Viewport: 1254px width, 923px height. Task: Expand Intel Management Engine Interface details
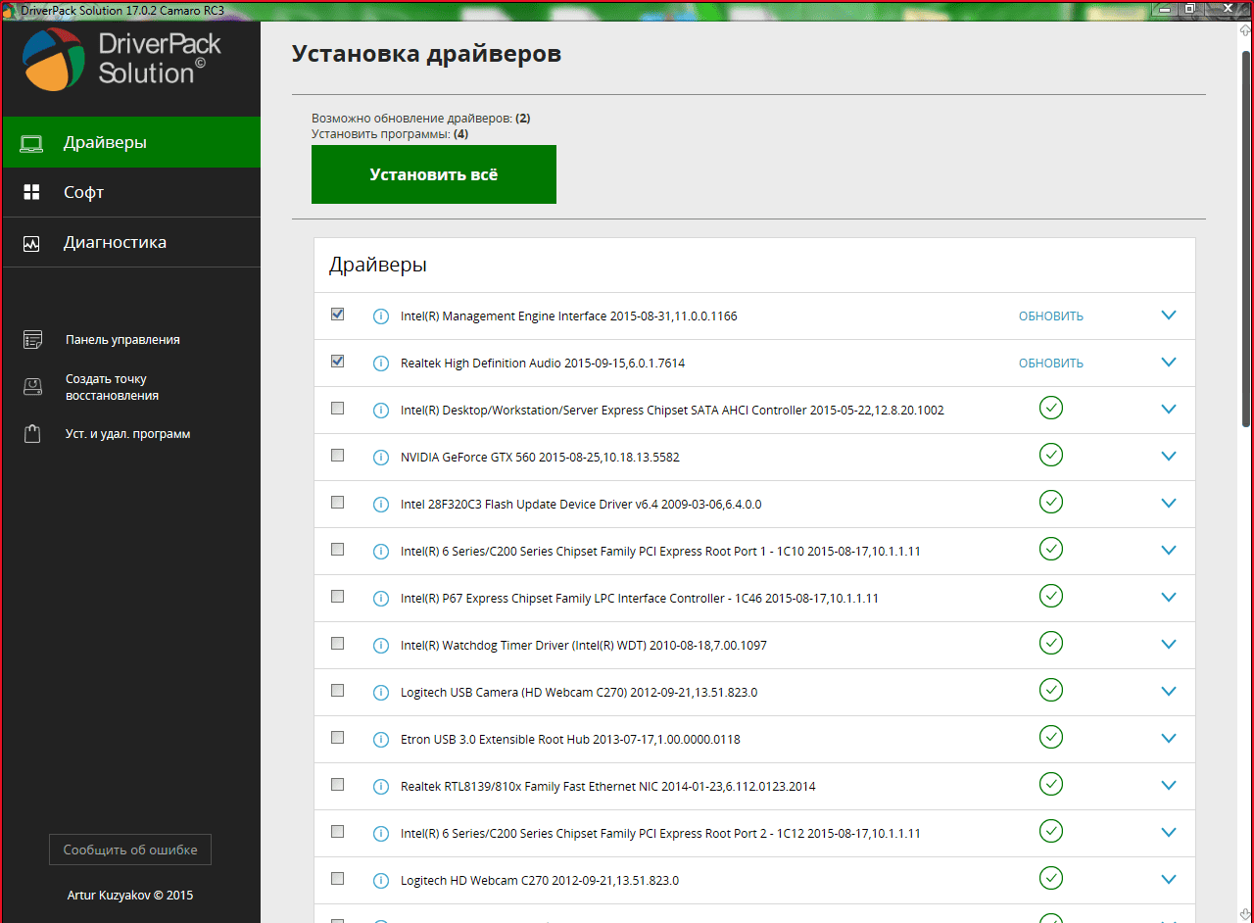[1168, 316]
